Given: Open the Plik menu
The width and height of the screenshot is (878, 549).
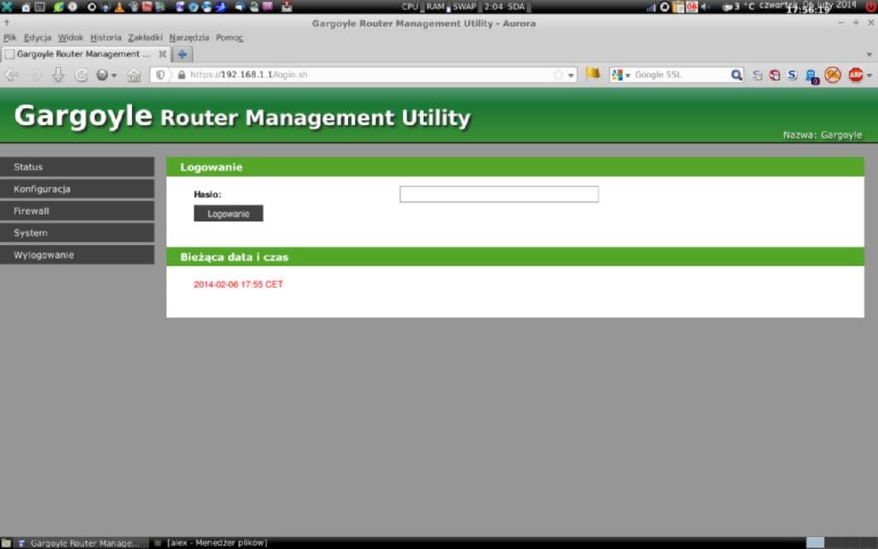Looking at the screenshot, I should point(10,38).
